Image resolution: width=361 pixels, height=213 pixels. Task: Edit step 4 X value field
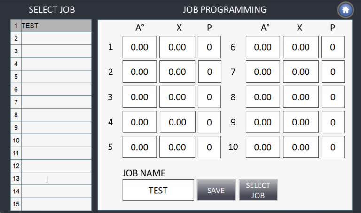(178, 122)
